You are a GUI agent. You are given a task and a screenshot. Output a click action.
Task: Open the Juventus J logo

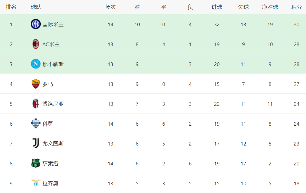35,144
